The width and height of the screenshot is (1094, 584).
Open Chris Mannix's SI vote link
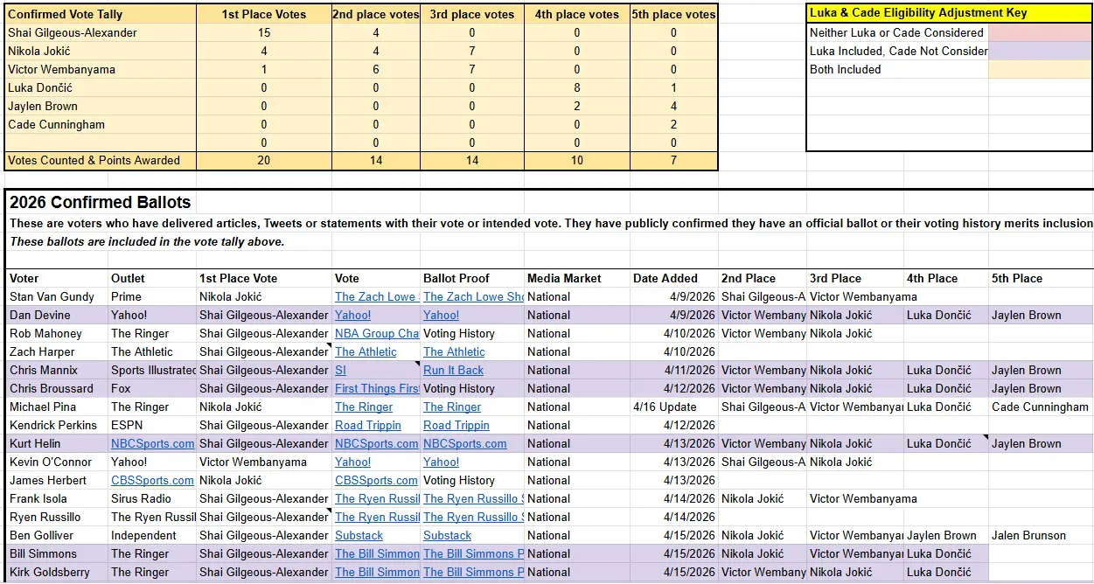340,370
